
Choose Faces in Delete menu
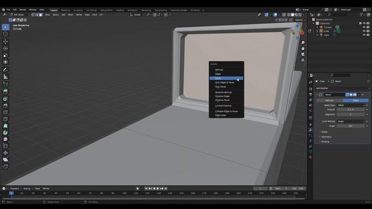226,78
